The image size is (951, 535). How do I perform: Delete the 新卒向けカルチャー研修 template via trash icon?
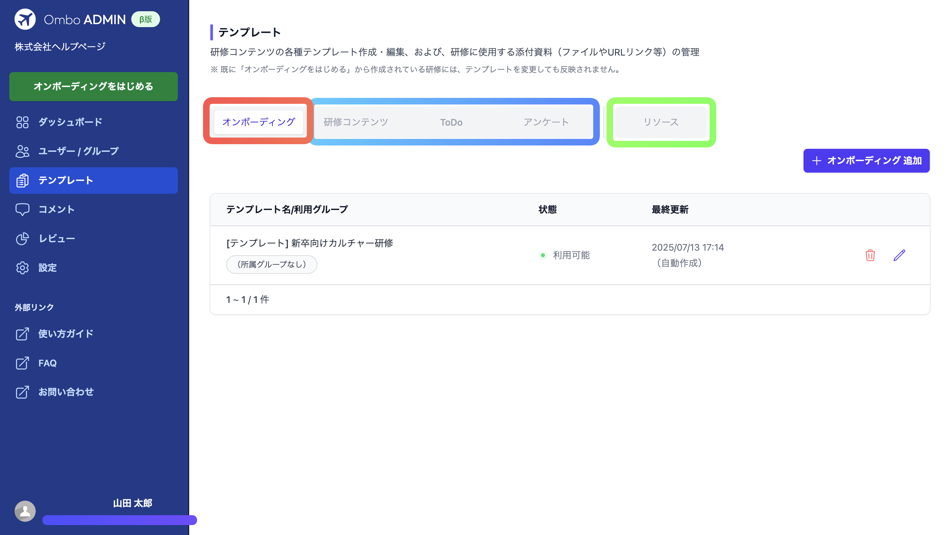pyautogui.click(x=870, y=255)
